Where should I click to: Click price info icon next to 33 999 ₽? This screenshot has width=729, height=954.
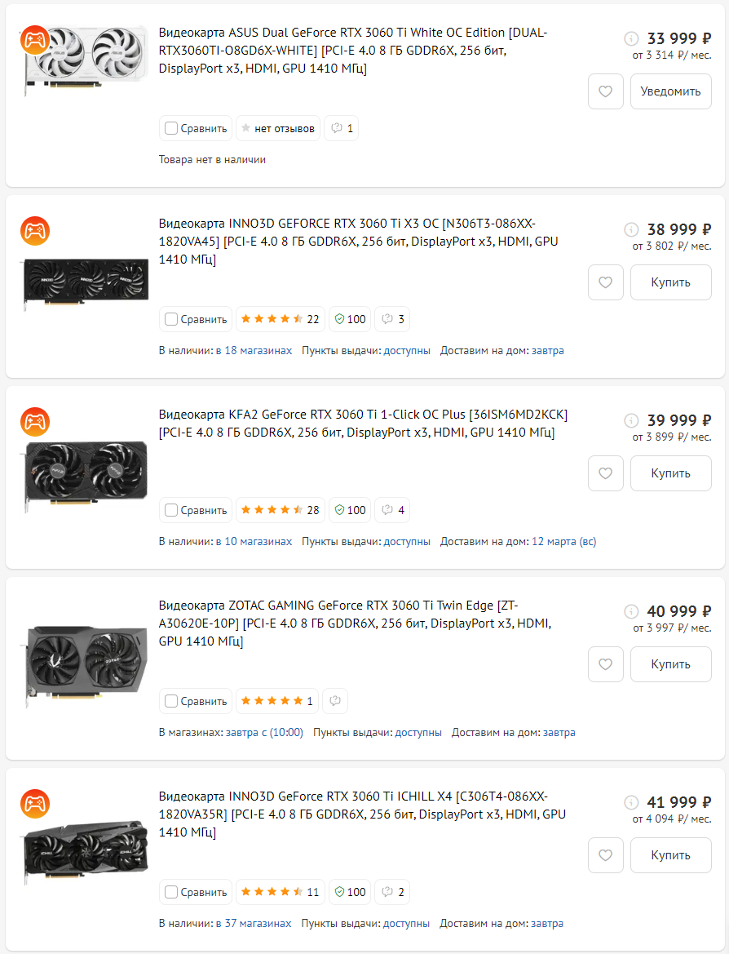tap(631, 38)
